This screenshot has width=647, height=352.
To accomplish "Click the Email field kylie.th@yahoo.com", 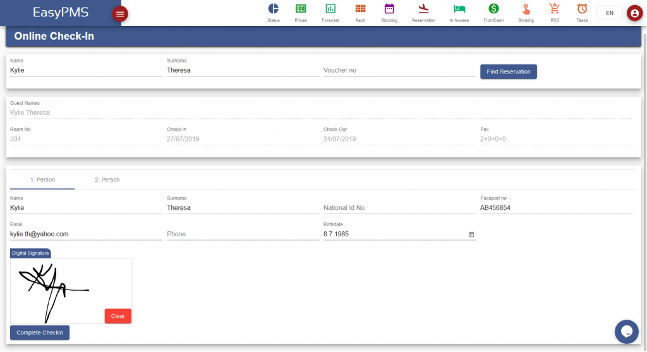I will tap(86, 234).
